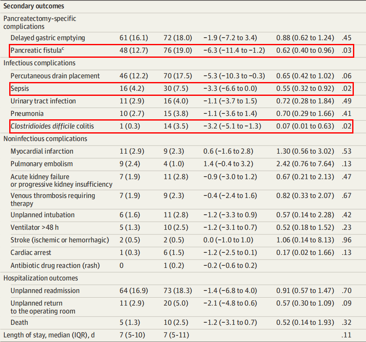This screenshot has height=342, width=366.
Task: Select the 'Antibiotic drug reaction (rash)' label
Action: pyautogui.click(x=55, y=265)
